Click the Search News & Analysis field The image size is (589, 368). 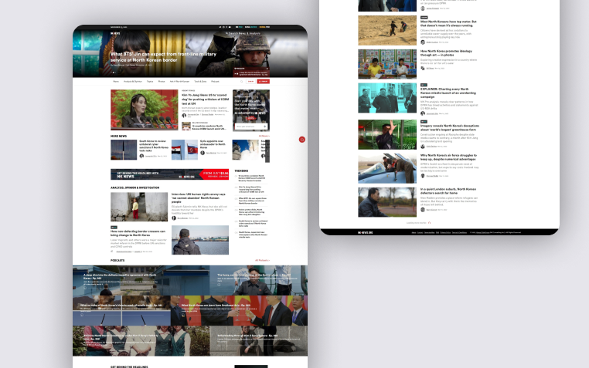(x=248, y=33)
